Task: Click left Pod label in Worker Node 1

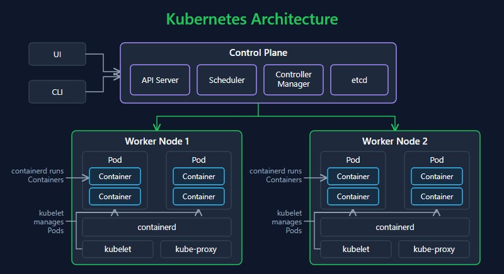Action: point(115,160)
